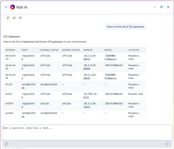Select gateway name dd-ics-24-42
174x149 pixels.
[11, 67]
